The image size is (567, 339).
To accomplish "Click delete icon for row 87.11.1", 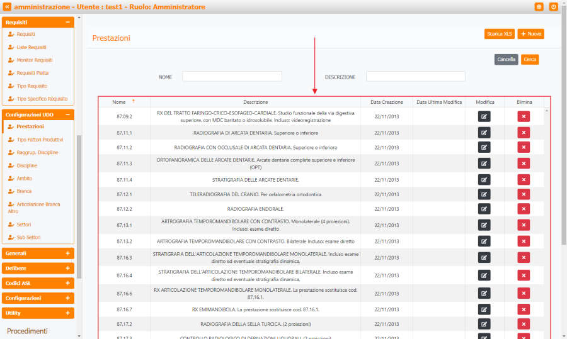I will tap(524, 133).
